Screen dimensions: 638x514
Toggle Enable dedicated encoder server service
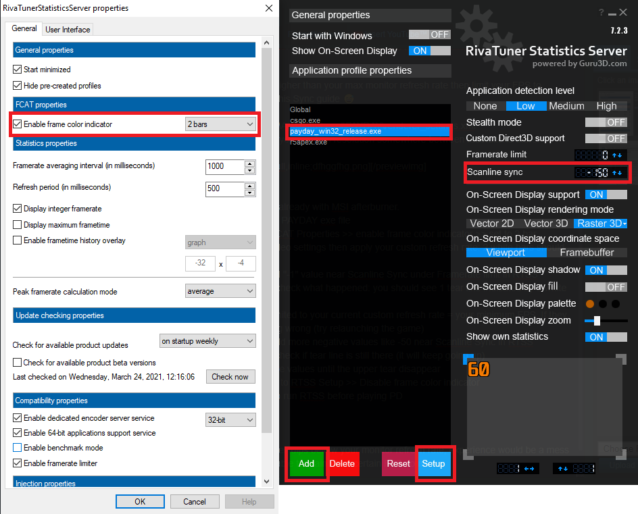17,418
